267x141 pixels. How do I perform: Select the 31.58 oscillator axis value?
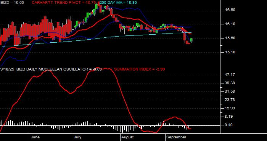(x=230, y=91)
